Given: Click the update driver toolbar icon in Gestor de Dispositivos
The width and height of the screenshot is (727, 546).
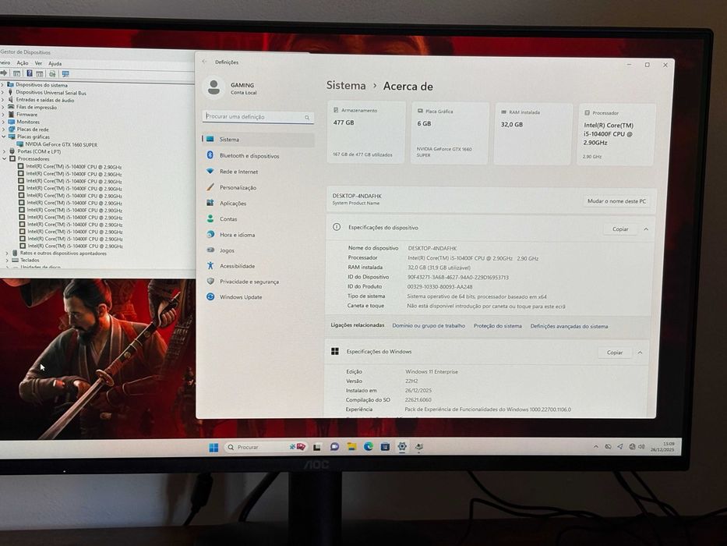Looking at the screenshot, I should tap(52, 74).
